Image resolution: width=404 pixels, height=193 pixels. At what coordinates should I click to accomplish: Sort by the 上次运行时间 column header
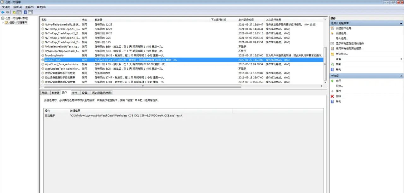251,20
